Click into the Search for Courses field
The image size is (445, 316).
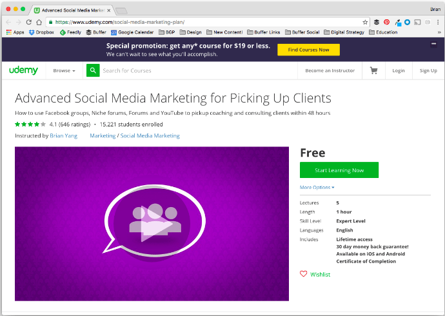(199, 70)
